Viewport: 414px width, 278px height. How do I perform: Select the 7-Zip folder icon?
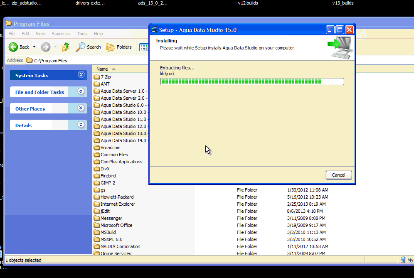coord(97,77)
